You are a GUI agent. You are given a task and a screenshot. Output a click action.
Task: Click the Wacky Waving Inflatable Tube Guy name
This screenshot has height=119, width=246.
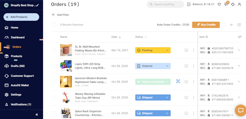tap(90, 96)
